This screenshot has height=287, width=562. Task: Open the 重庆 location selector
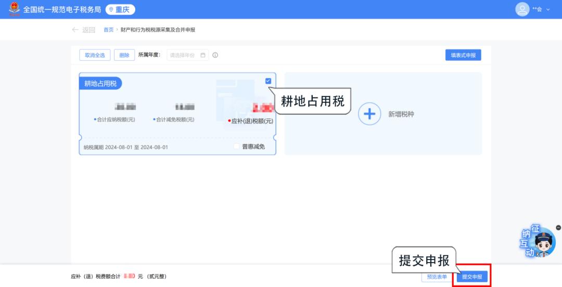click(x=120, y=9)
